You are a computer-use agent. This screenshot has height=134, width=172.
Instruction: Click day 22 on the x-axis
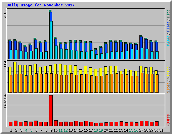tap(116, 130)
